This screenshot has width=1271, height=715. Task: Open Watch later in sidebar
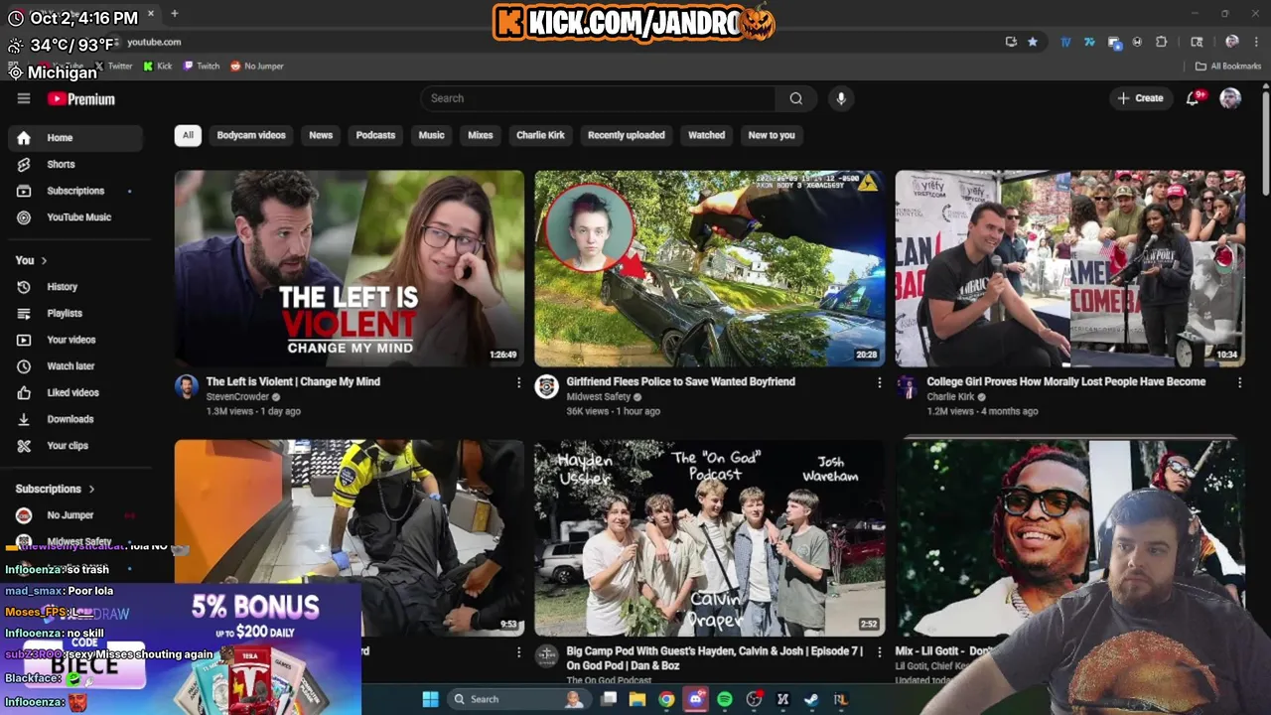[x=75, y=366]
